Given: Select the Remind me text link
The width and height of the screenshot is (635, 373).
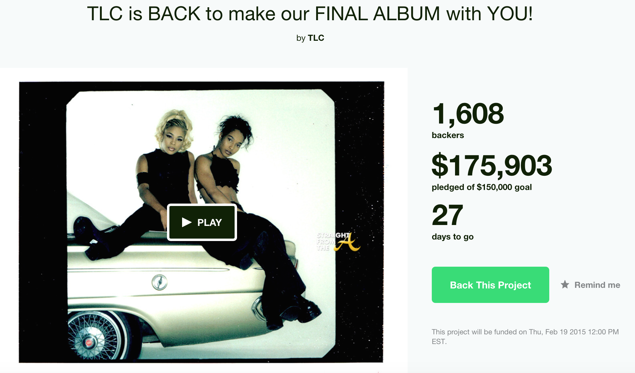Looking at the screenshot, I should tap(597, 285).
